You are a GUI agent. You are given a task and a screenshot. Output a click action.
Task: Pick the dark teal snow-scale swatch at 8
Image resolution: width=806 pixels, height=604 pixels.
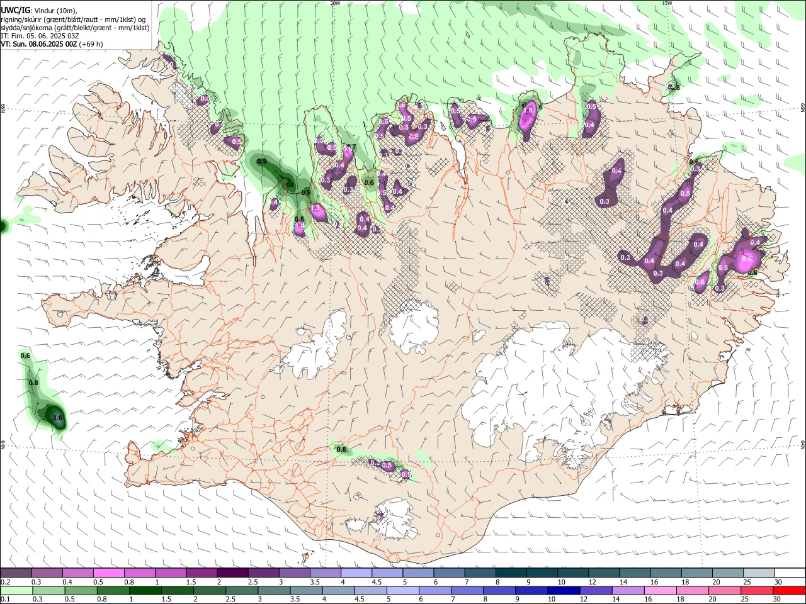tap(510, 573)
